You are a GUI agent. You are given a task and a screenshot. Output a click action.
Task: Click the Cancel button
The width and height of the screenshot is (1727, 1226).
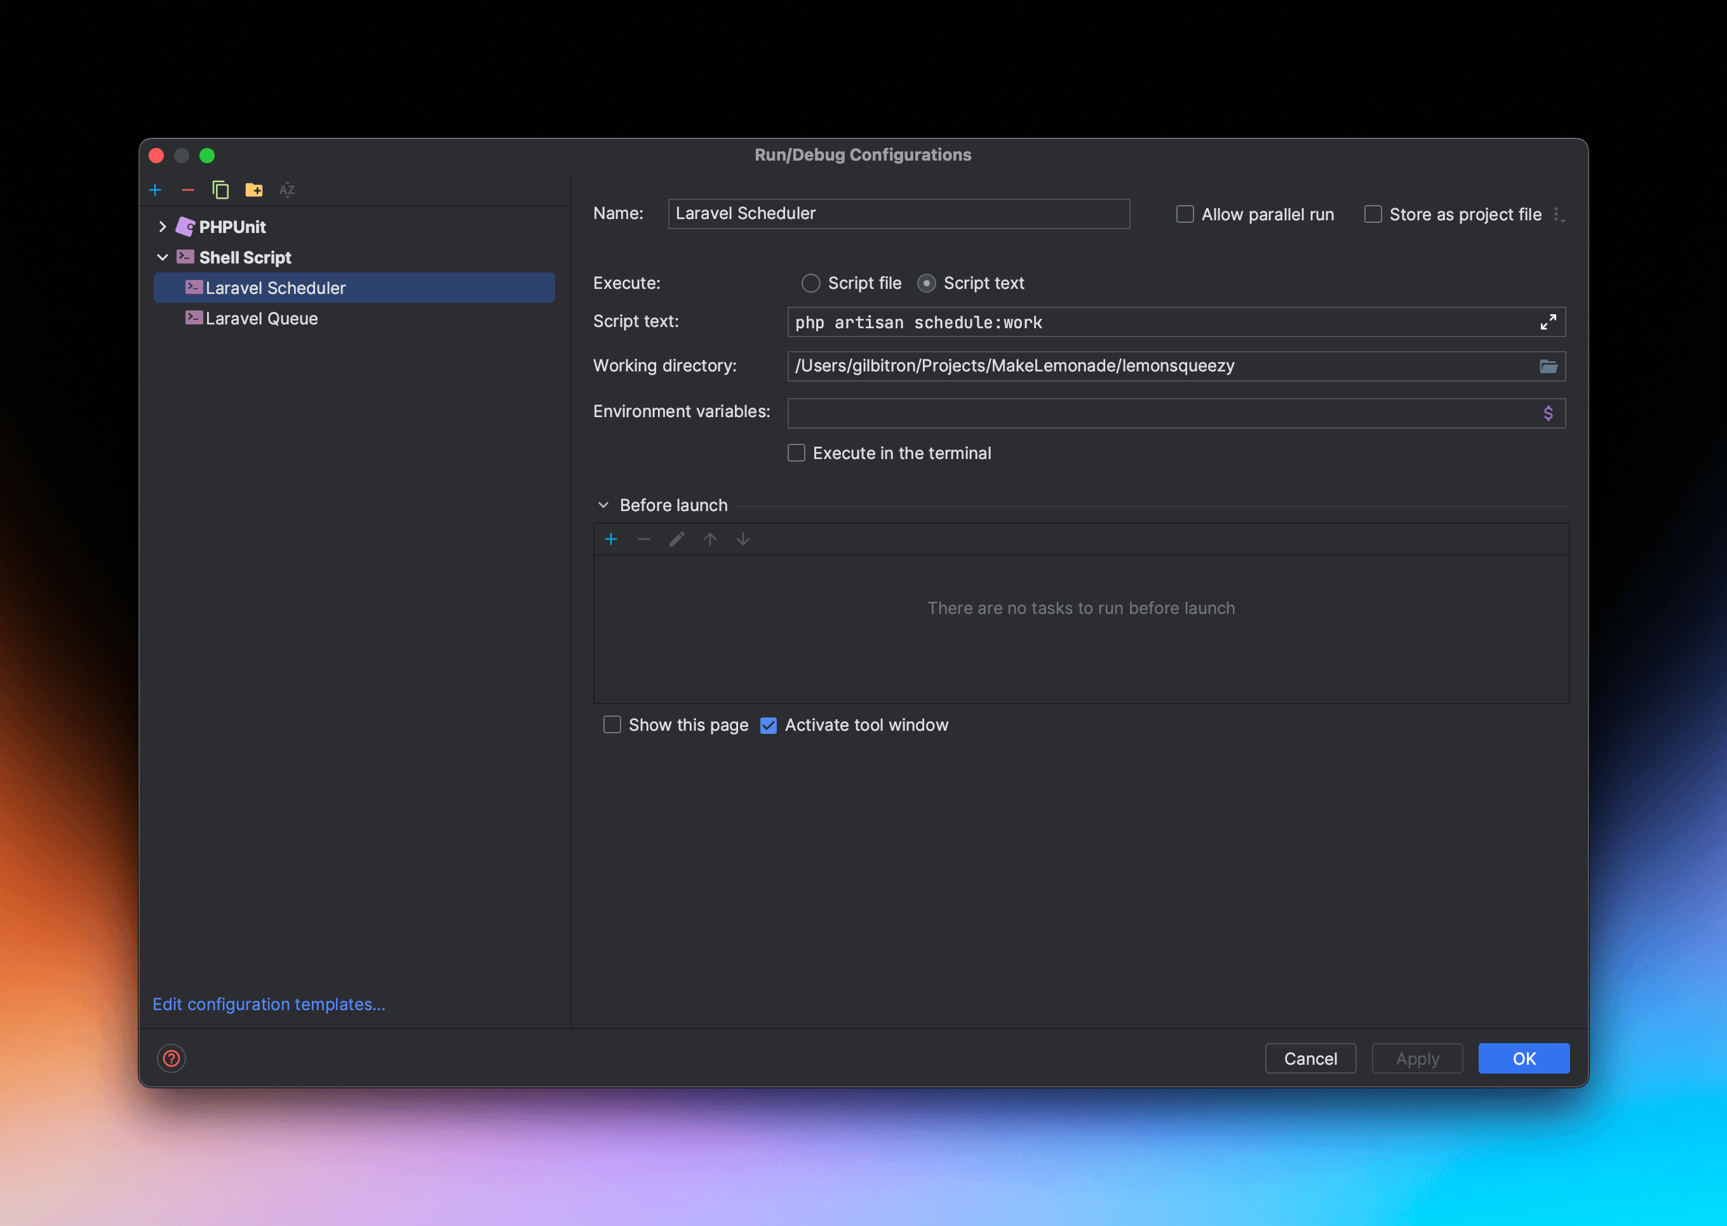[x=1310, y=1058]
